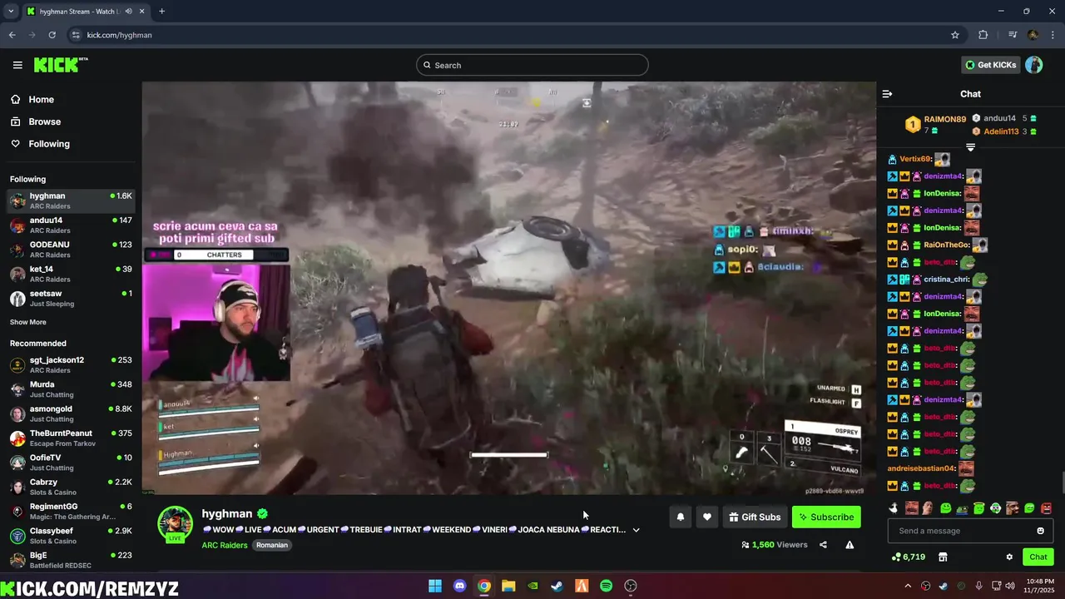Click the report warning triangle icon
The image size is (1065, 599).
[x=850, y=545]
